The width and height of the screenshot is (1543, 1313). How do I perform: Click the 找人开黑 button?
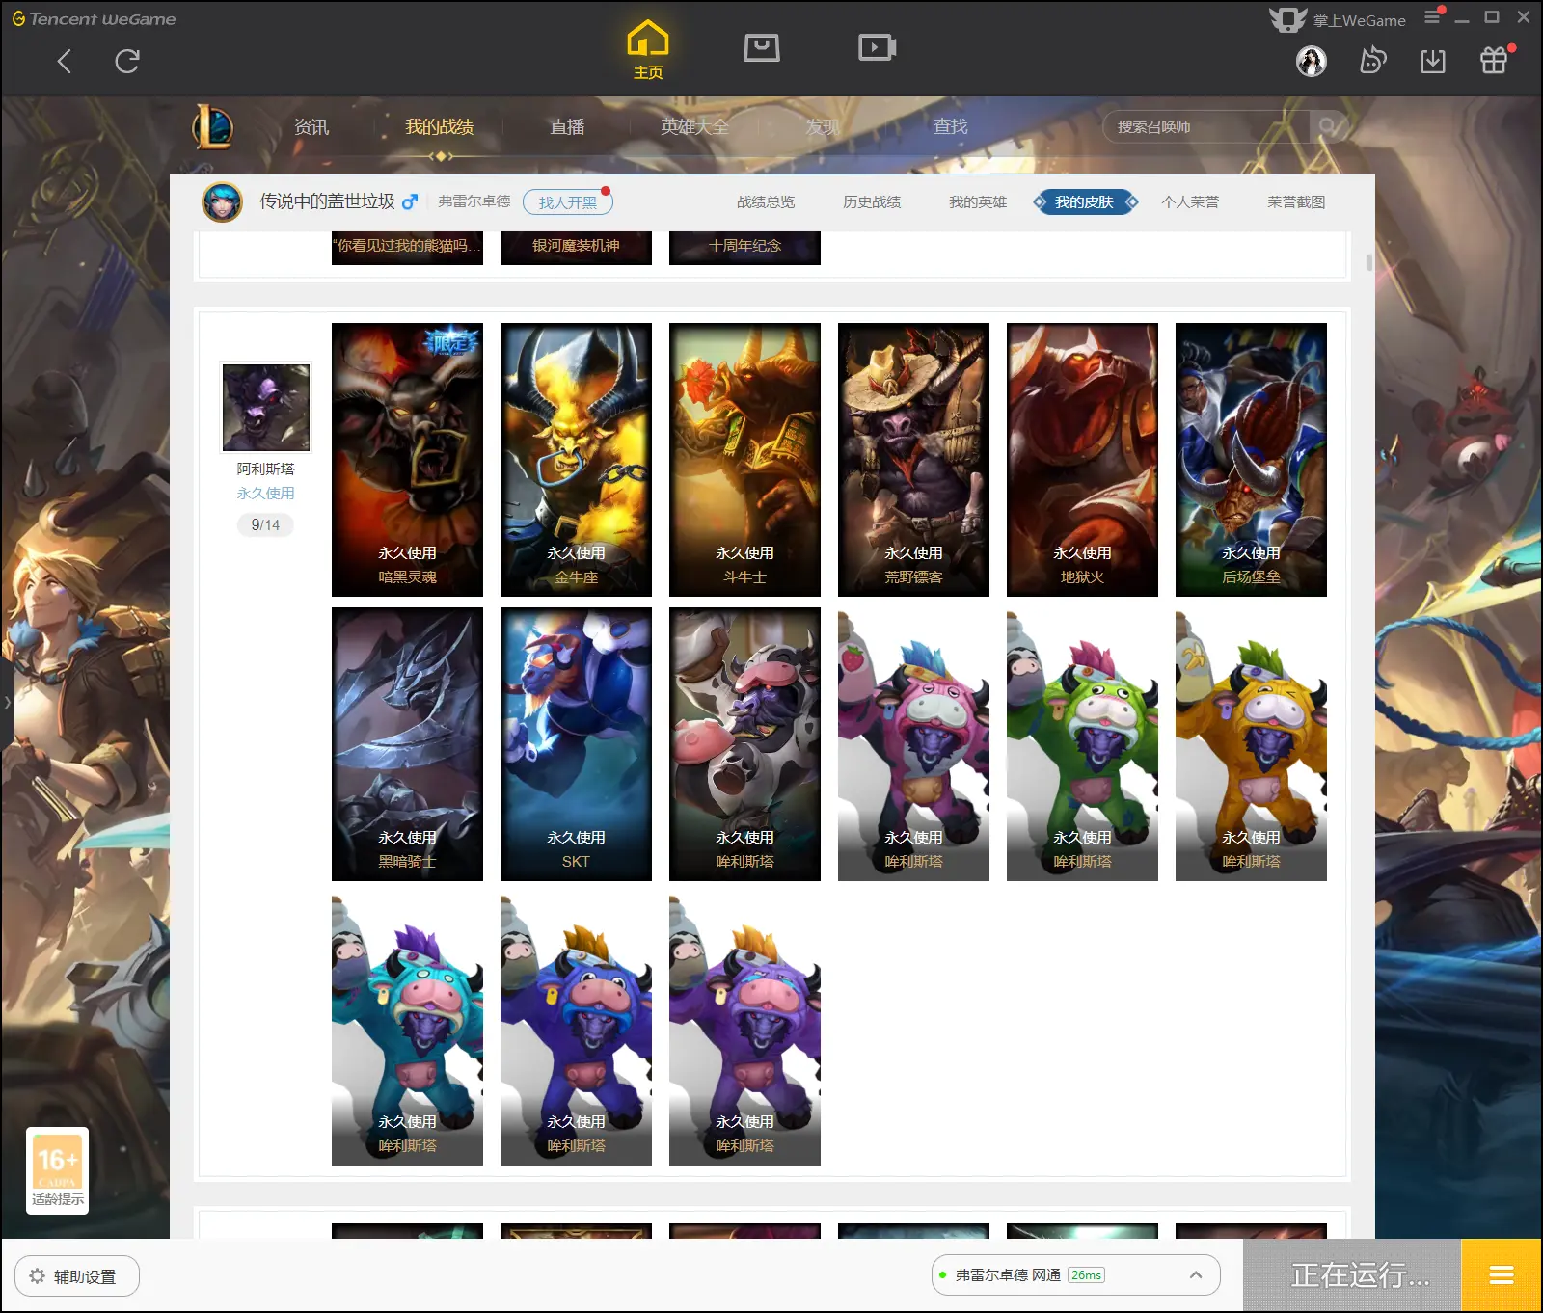click(x=568, y=202)
